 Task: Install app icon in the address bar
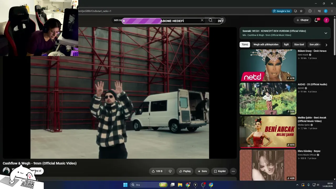[295, 11]
